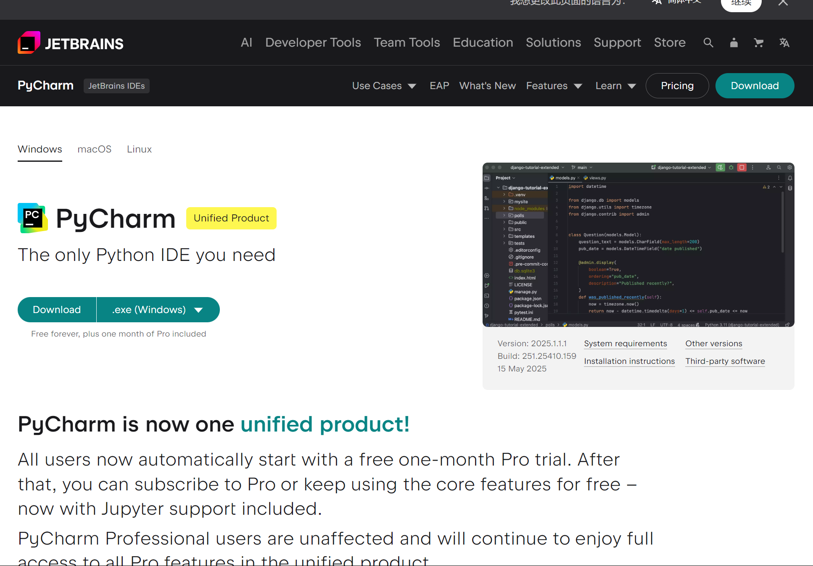Click the user account icon

pyautogui.click(x=734, y=42)
